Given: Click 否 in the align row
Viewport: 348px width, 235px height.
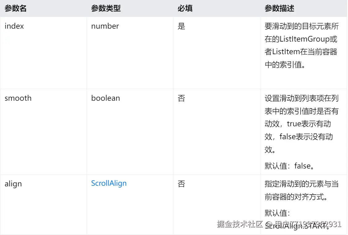Looking at the screenshot, I should (181, 184).
